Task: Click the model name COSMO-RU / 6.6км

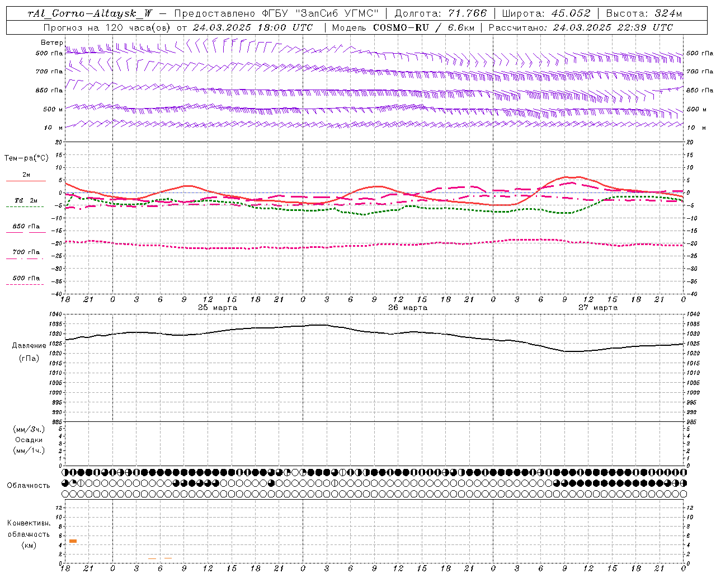Action: click(423, 27)
